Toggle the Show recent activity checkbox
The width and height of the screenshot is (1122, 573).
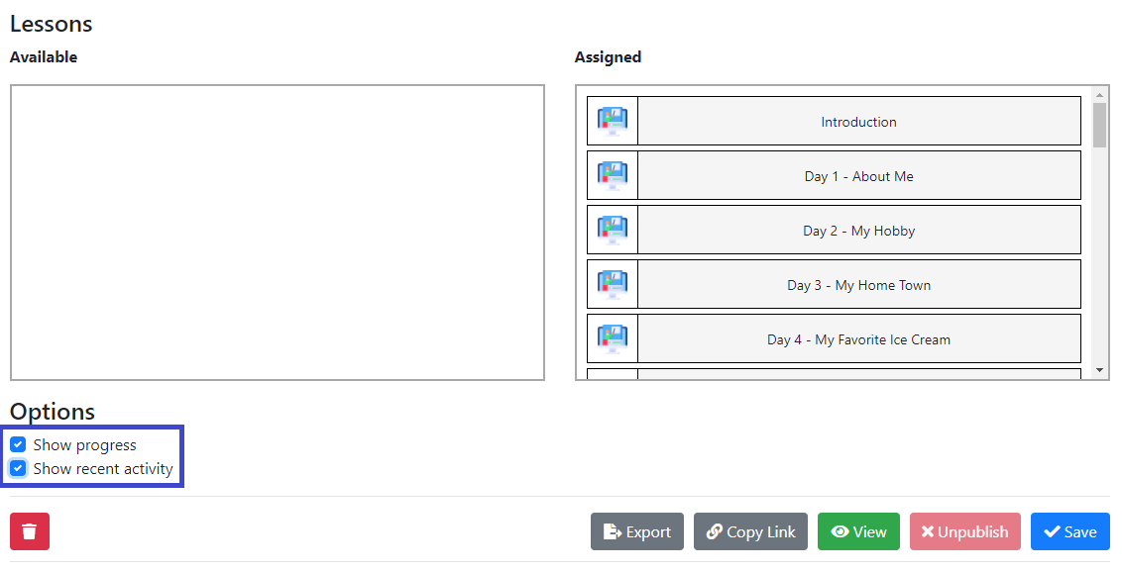(x=18, y=469)
